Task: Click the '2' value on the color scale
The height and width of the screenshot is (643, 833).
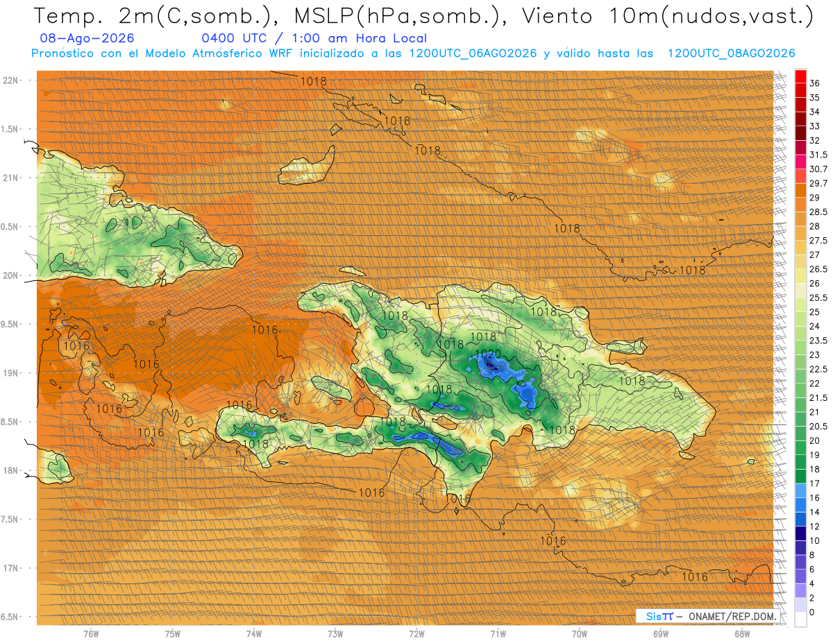Action: coord(813,598)
